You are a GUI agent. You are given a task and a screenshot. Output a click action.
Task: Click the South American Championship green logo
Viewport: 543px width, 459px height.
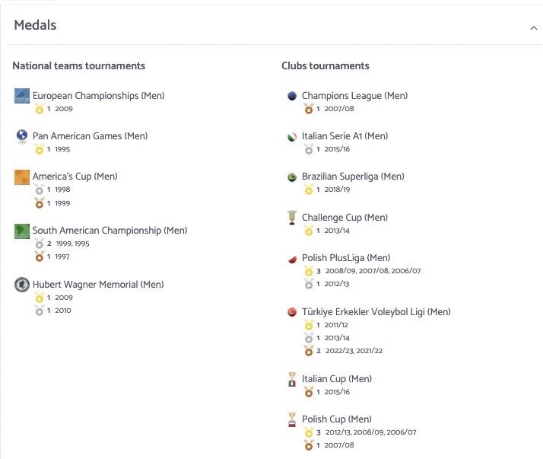[x=22, y=231]
